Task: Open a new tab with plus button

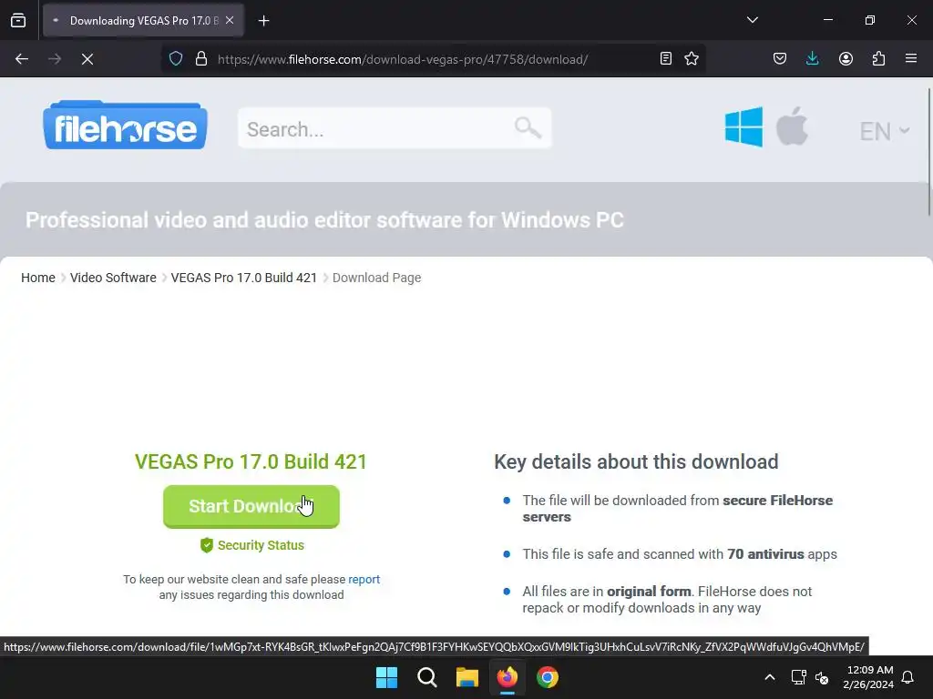Action: (263, 21)
